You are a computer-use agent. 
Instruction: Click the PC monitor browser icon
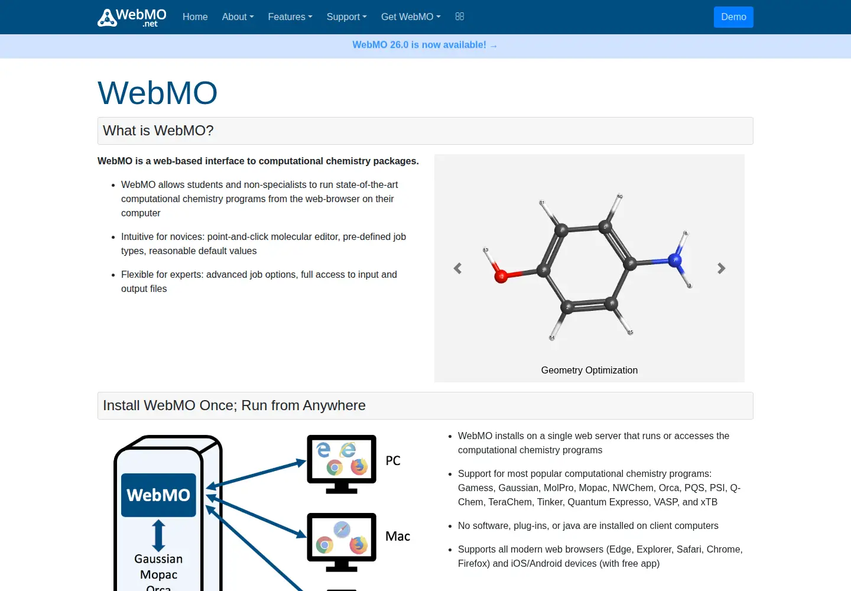342,465
